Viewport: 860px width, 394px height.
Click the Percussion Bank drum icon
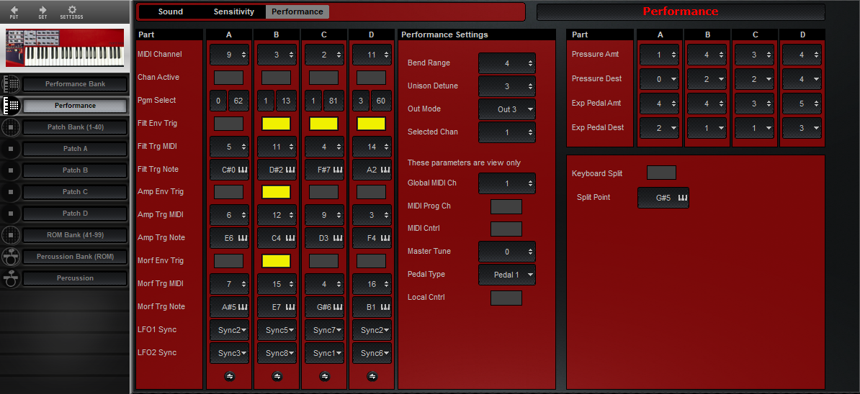click(11, 257)
